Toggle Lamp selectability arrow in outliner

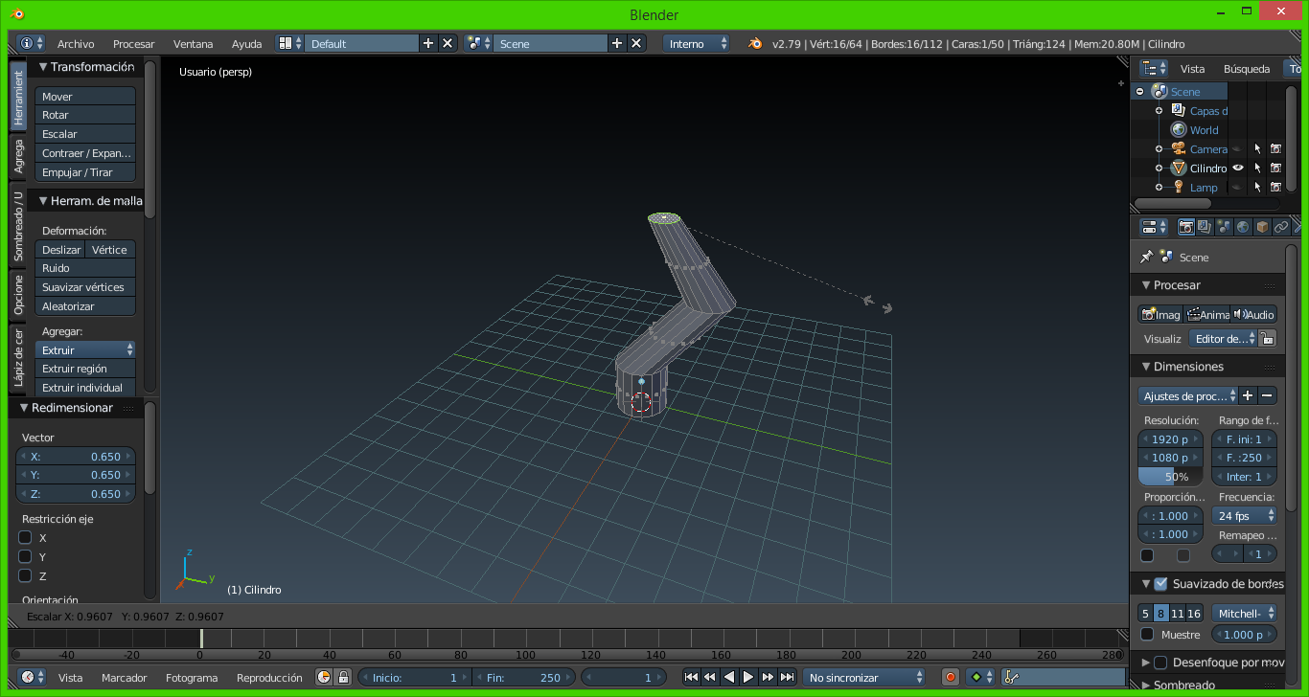(x=1257, y=188)
